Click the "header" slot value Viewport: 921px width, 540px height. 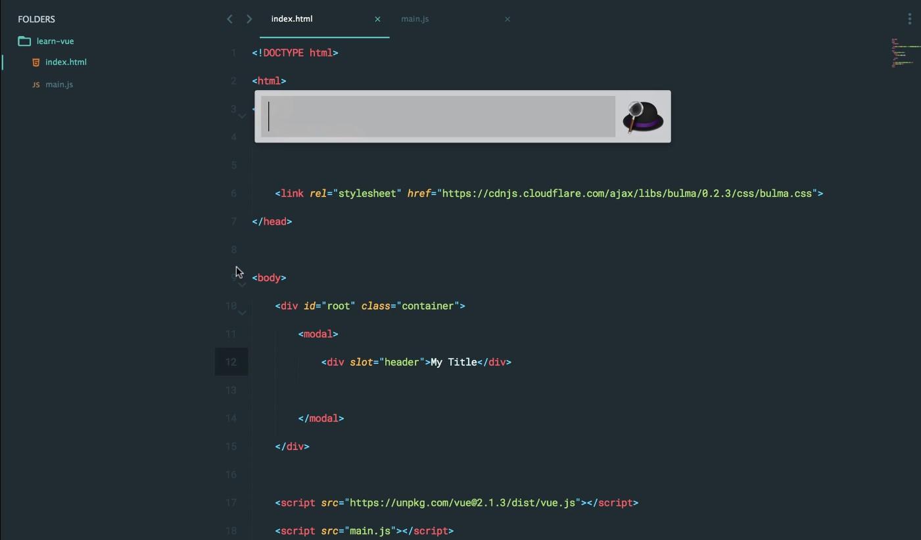pyautogui.click(x=402, y=362)
